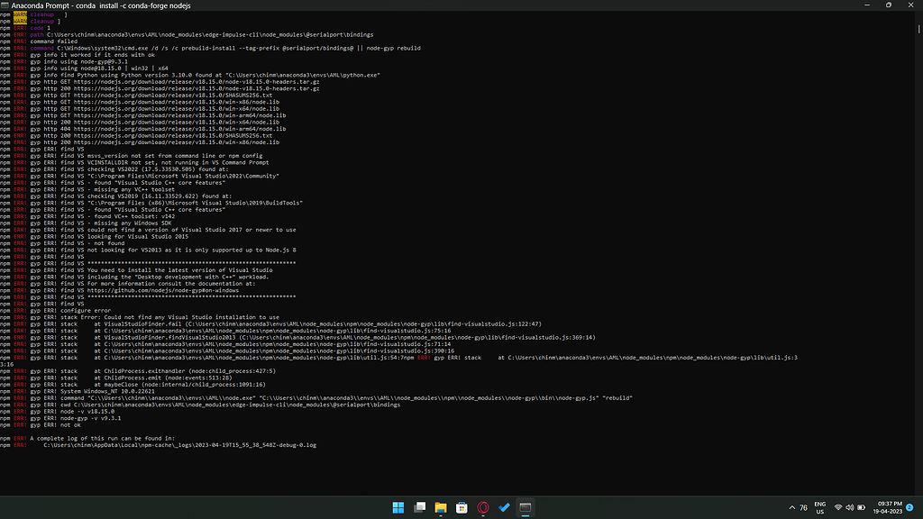This screenshot has width=923, height=519.
Task: Click the battery status icon
Action: click(x=863, y=507)
